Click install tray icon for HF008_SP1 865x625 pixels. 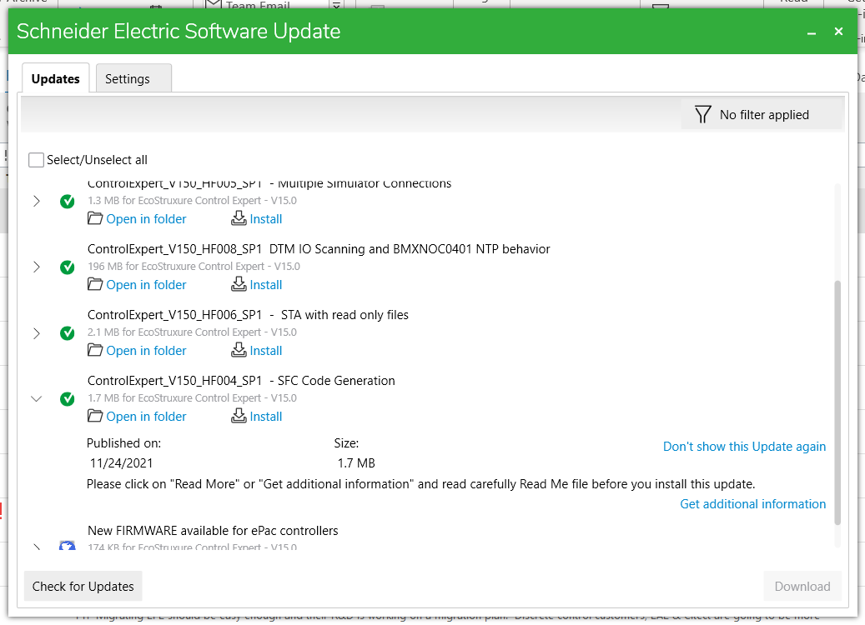click(239, 284)
